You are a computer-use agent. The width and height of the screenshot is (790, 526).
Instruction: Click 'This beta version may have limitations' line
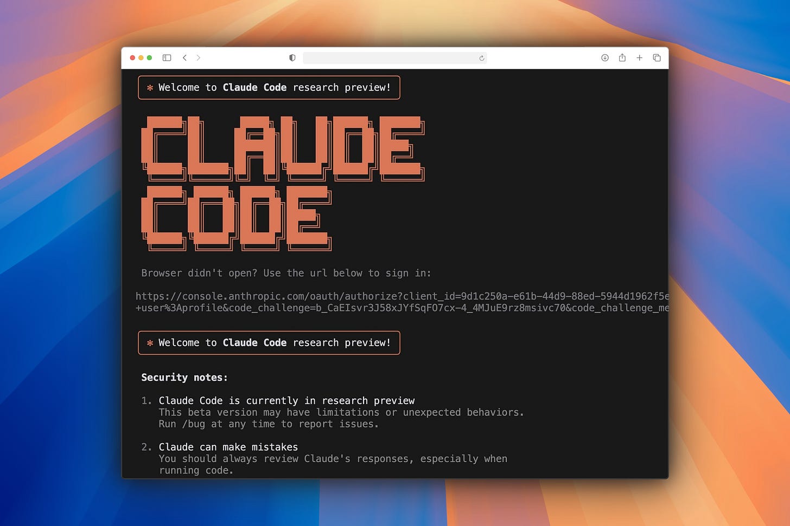[x=341, y=412]
